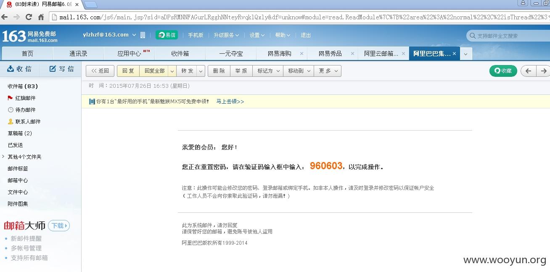Expand the 回复全部 dropdown arrow

tap(172, 71)
